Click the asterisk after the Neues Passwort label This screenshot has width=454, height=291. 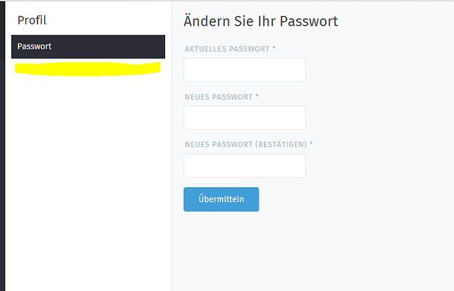[x=257, y=96]
